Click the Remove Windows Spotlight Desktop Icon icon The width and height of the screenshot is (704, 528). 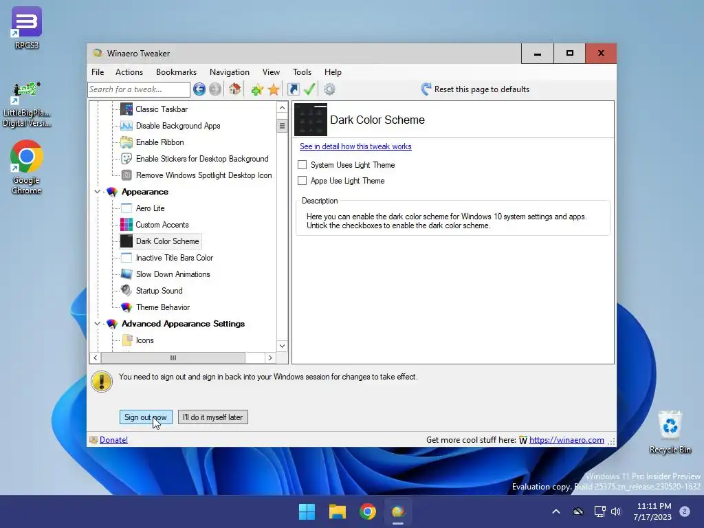[126, 175]
